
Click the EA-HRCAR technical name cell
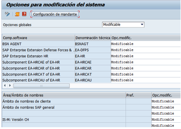point(93,68)
